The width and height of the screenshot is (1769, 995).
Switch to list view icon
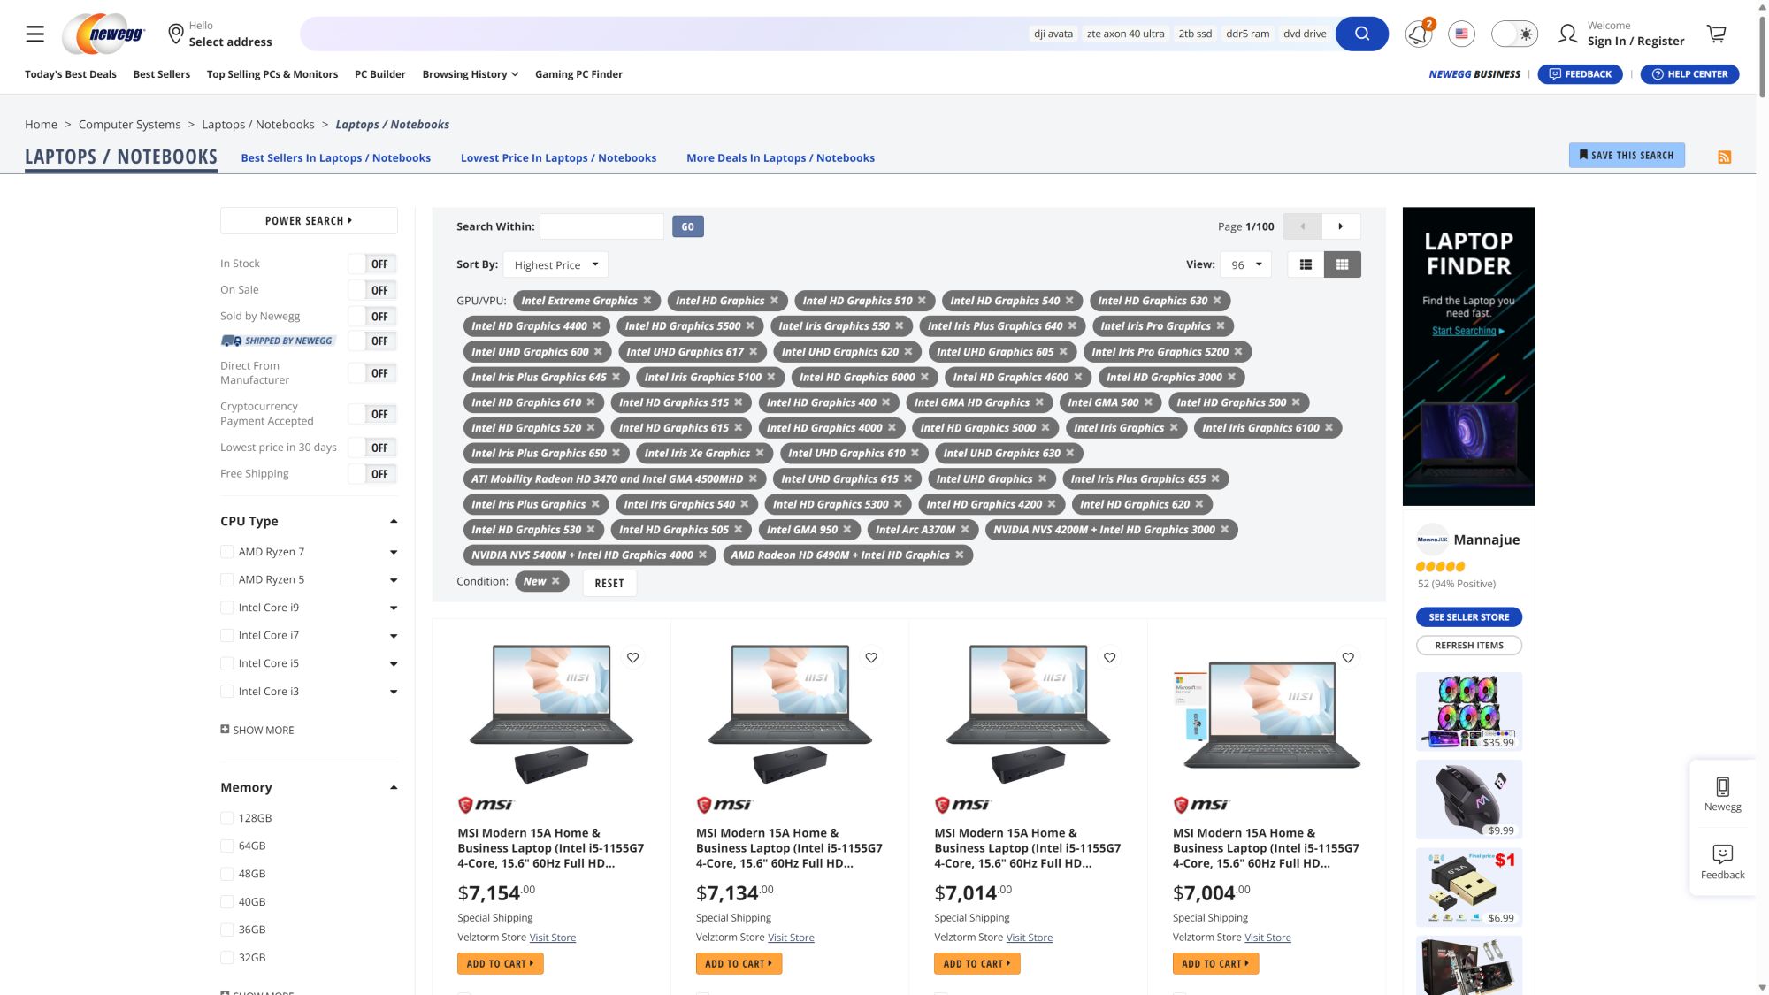(1306, 264)
